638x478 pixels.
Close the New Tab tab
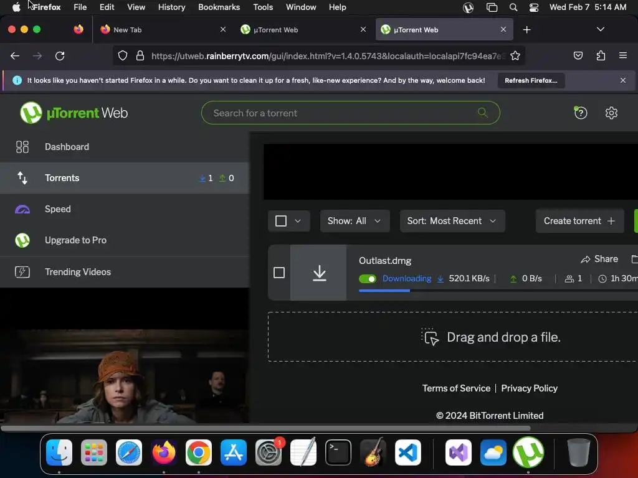click(223, 30)
